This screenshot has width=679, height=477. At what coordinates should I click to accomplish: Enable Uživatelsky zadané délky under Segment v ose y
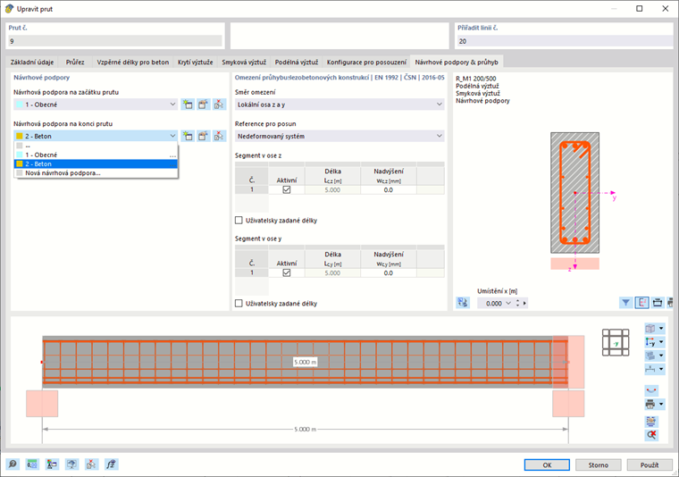[x=239, y=304]
